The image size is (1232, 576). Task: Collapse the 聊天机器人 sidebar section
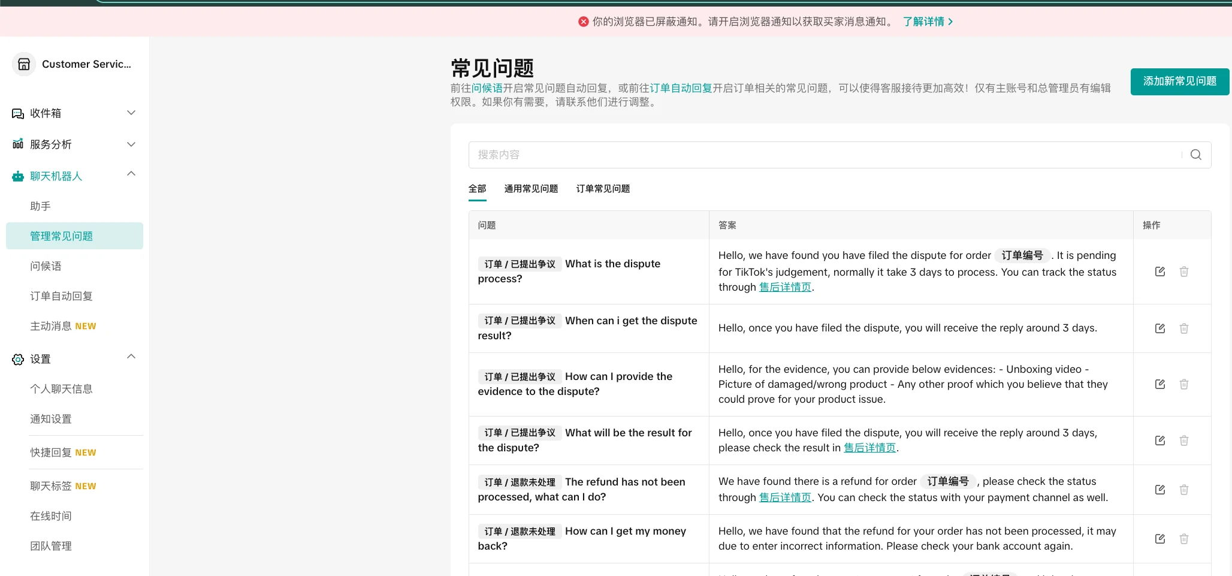tap(131, 174)
